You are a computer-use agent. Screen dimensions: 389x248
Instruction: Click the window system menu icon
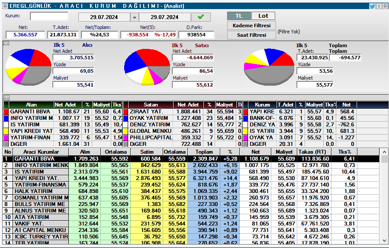coord(5,6)
